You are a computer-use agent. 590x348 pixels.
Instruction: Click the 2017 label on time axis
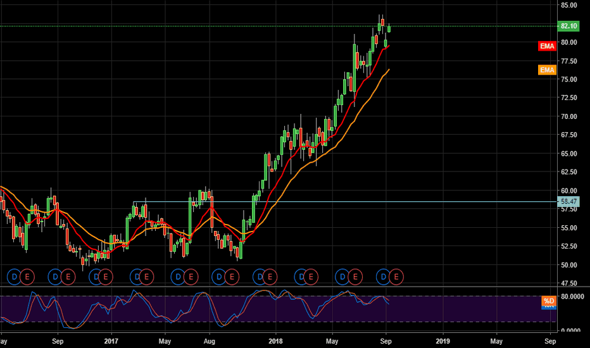pyautogui.click(x=111, y=341)
